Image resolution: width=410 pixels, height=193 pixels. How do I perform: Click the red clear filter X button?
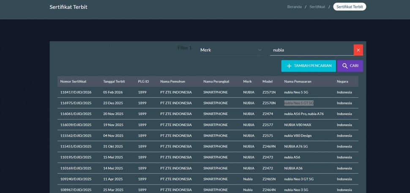point(358,50)
